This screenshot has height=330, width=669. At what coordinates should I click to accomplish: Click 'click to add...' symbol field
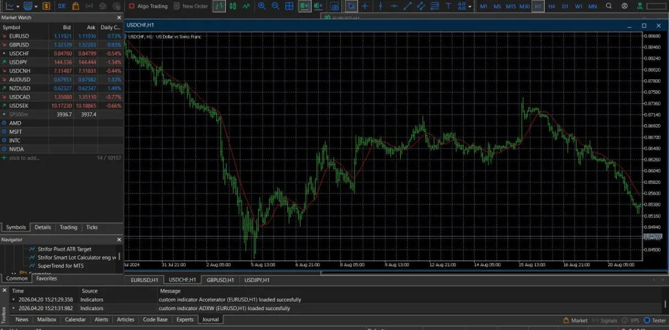24,158
